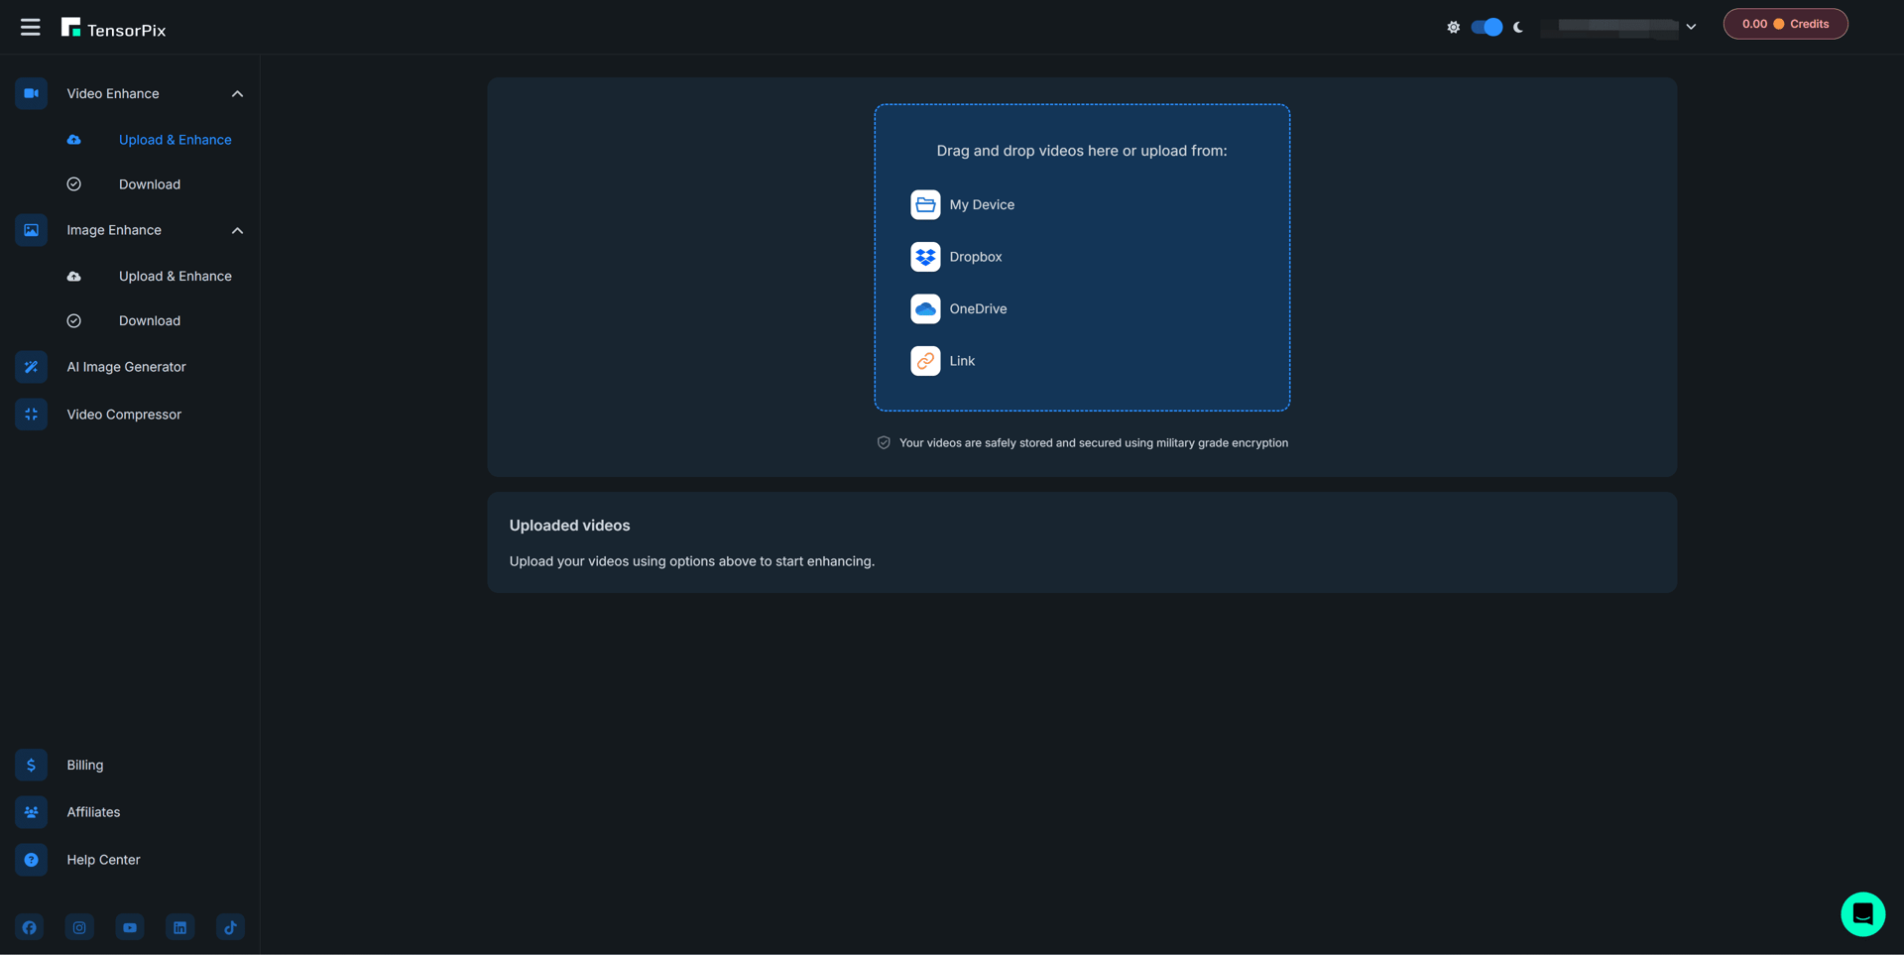Open the live chat bubble

[1862, 913]
